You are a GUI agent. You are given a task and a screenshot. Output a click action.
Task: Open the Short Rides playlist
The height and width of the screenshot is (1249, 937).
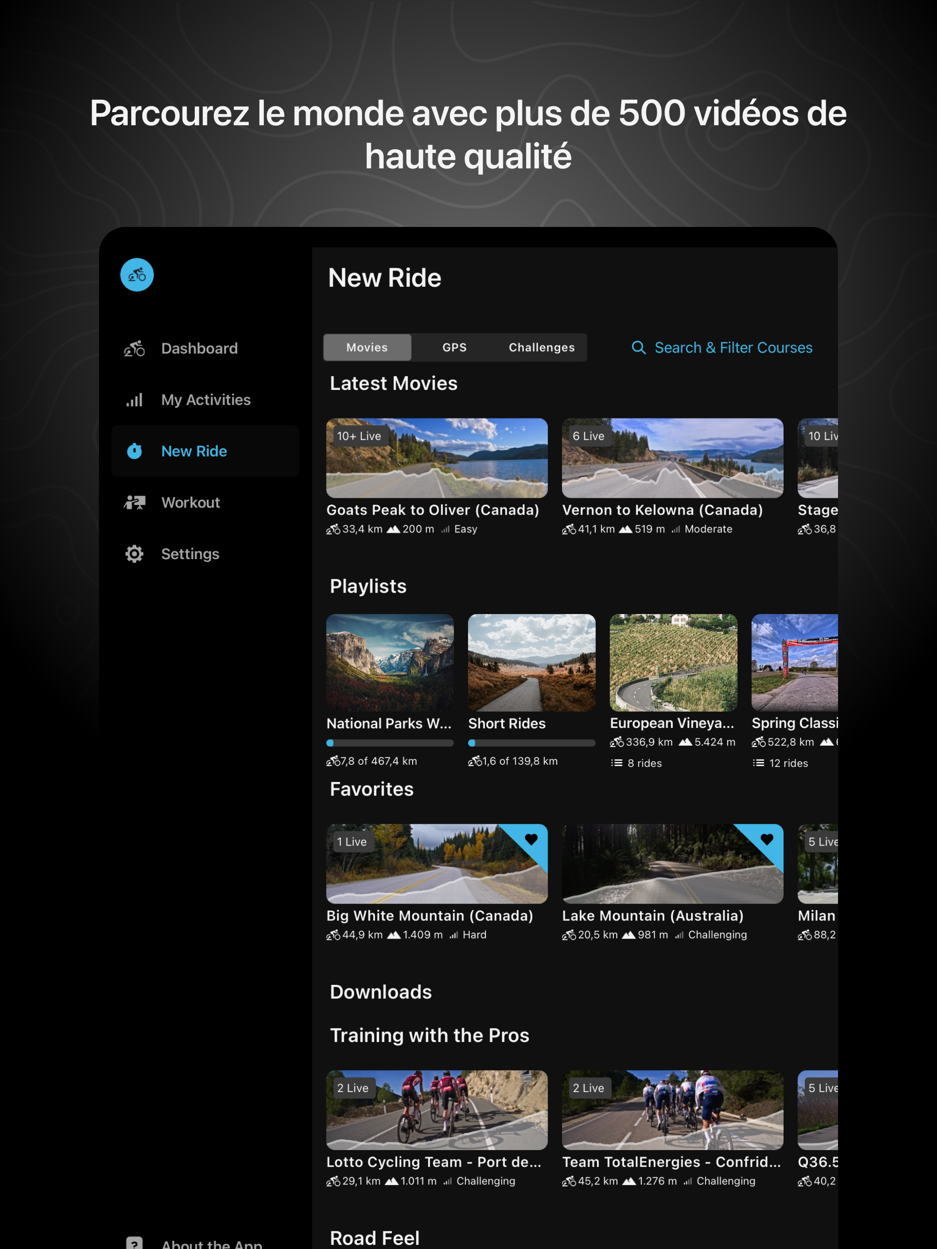(x=532, y=662)
